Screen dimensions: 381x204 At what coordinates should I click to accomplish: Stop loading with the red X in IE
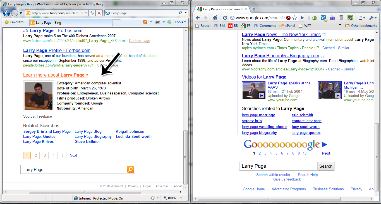tap(99, 13)
